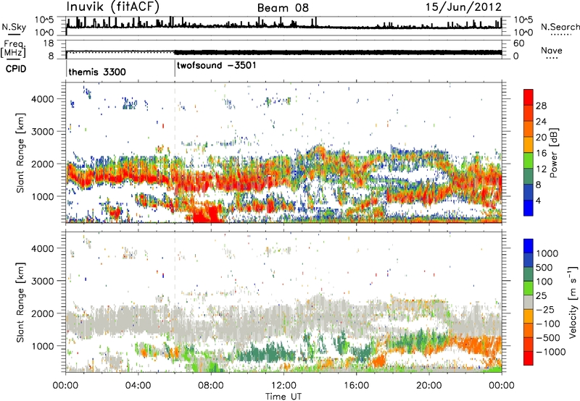Click the date '15/Jun/2012'

click(463, 7)
